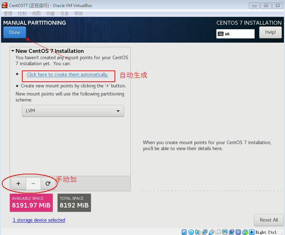The width and height of the screenshot is (285, 235).
Task: Open the Help! page
Action: coord(270,32)
